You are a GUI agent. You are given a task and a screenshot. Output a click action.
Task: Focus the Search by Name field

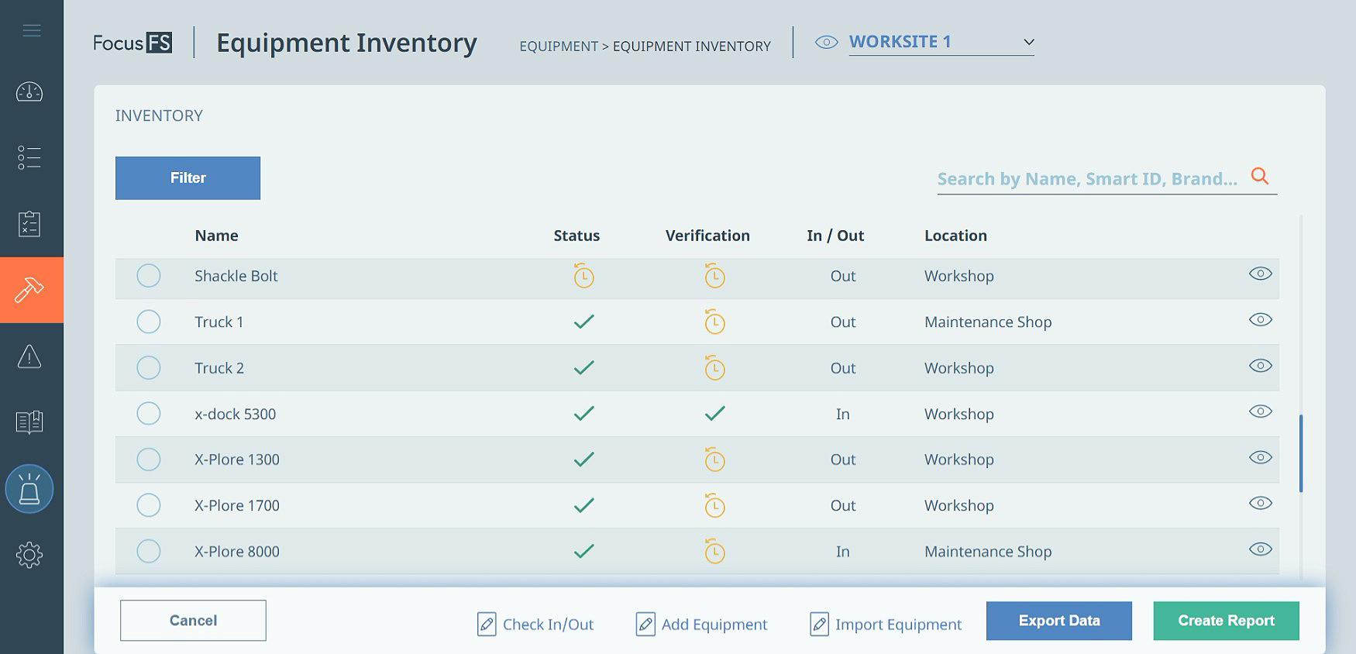(x=1087, y=179)
